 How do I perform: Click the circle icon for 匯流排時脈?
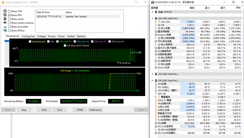click(156, 31)
